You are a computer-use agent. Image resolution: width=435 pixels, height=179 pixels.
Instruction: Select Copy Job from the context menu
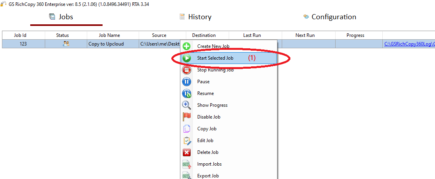tap(207, 129)
